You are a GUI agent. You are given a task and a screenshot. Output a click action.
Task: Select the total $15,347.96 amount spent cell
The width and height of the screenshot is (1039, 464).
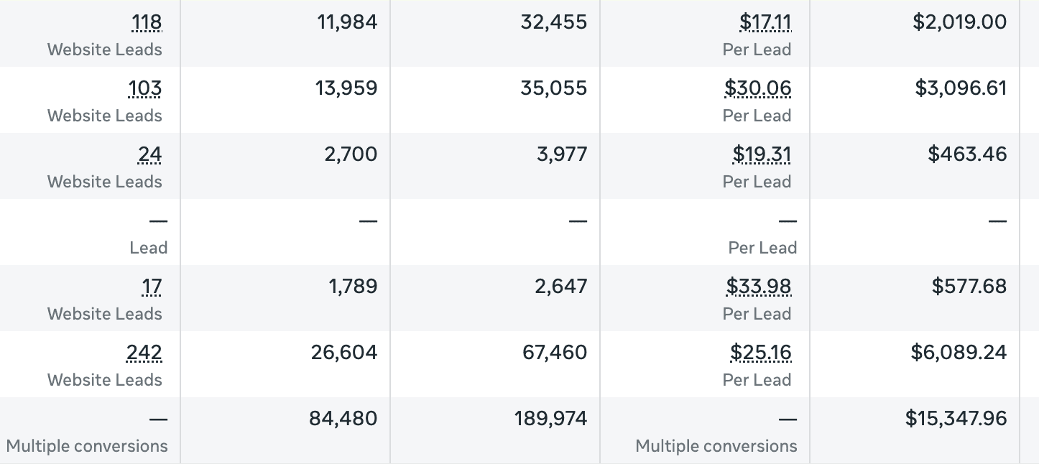click(915, 430)
